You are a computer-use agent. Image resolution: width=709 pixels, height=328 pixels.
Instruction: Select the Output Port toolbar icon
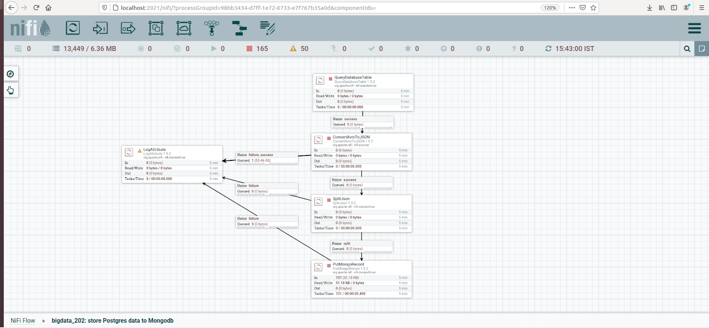pos(128,28)
